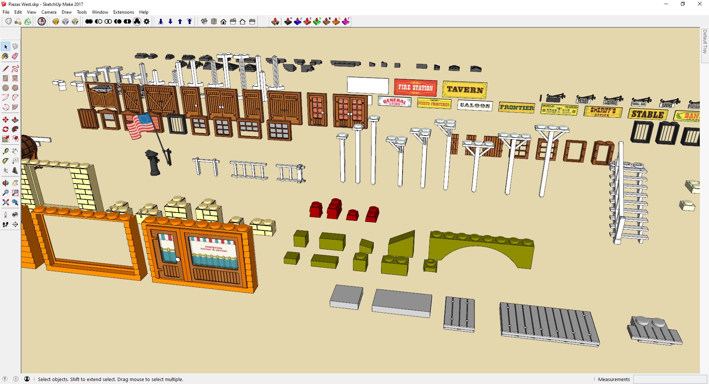Screen dimensions: 709x384
Task: Activate the Push/Pull tool
Action: coord(15,120)
